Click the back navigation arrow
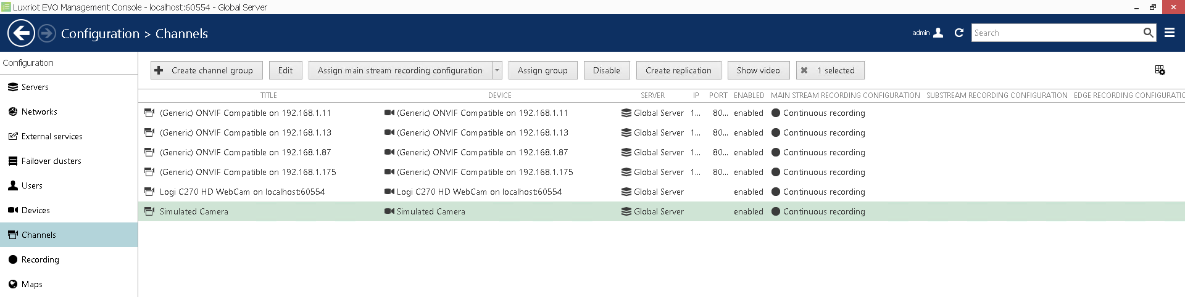Viewport: 1185px width, 297px height. click(21, 33)
